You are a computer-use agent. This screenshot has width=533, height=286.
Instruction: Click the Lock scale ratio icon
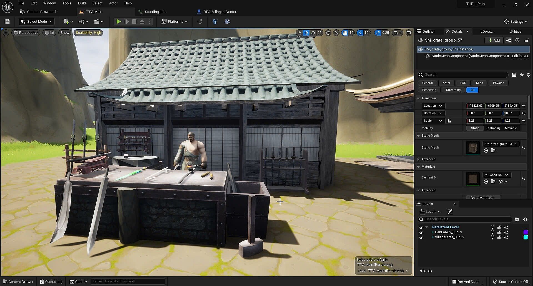pyautogui.click(x=449, y=121)
